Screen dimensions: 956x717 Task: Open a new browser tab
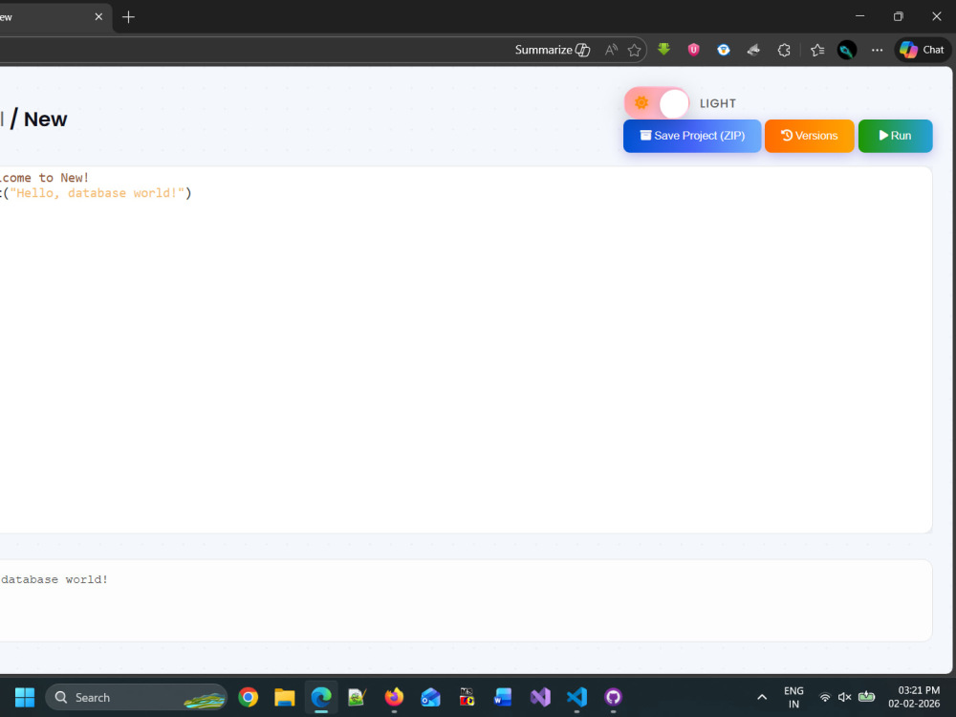tap(128, 17)
